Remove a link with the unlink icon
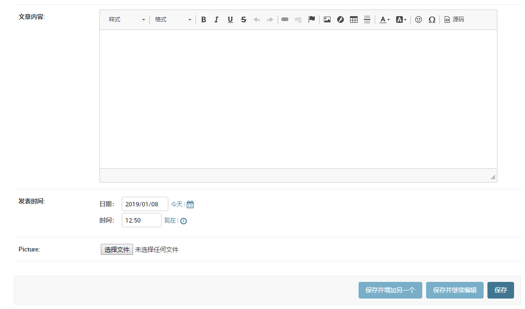The width and height of the screenshot is (525, 309). click(298, 19)
